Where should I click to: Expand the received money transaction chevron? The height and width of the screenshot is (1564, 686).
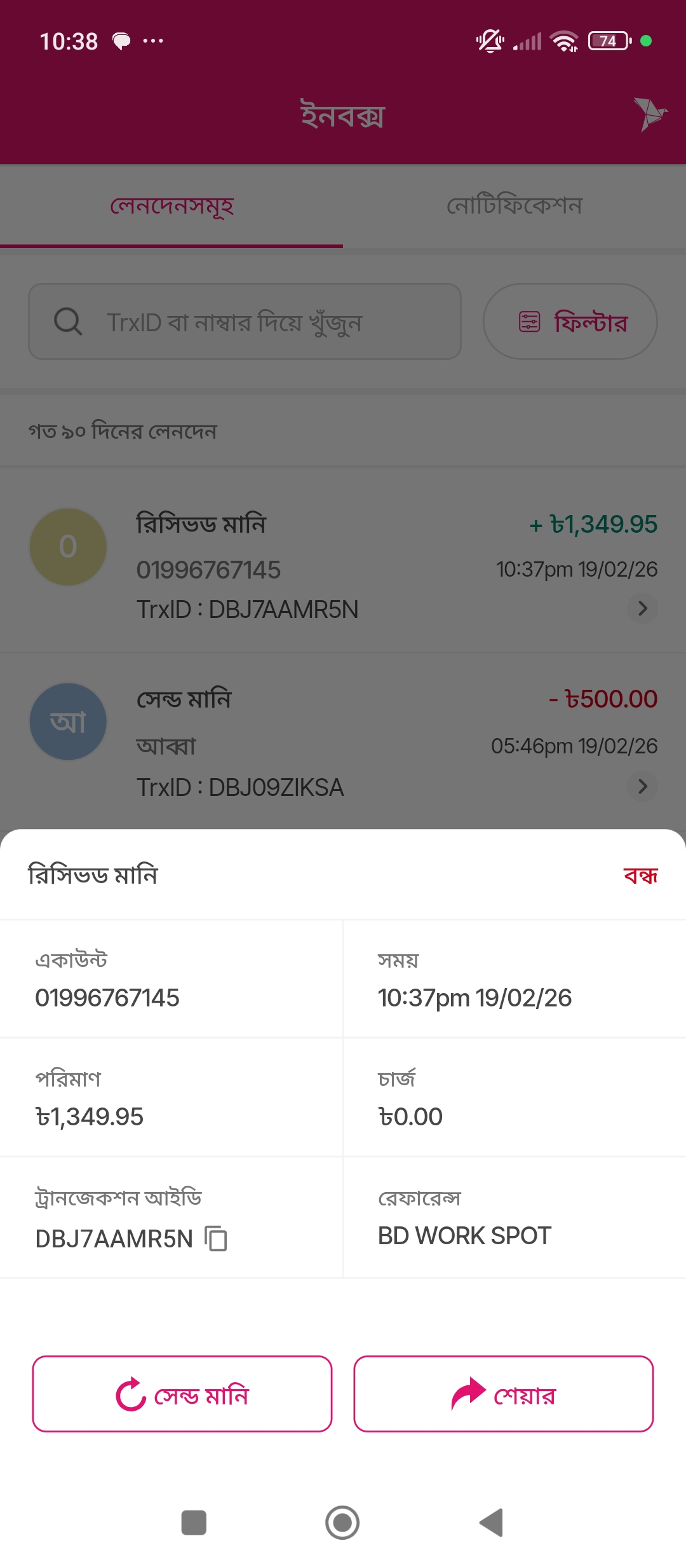click(x=642, y=608)
